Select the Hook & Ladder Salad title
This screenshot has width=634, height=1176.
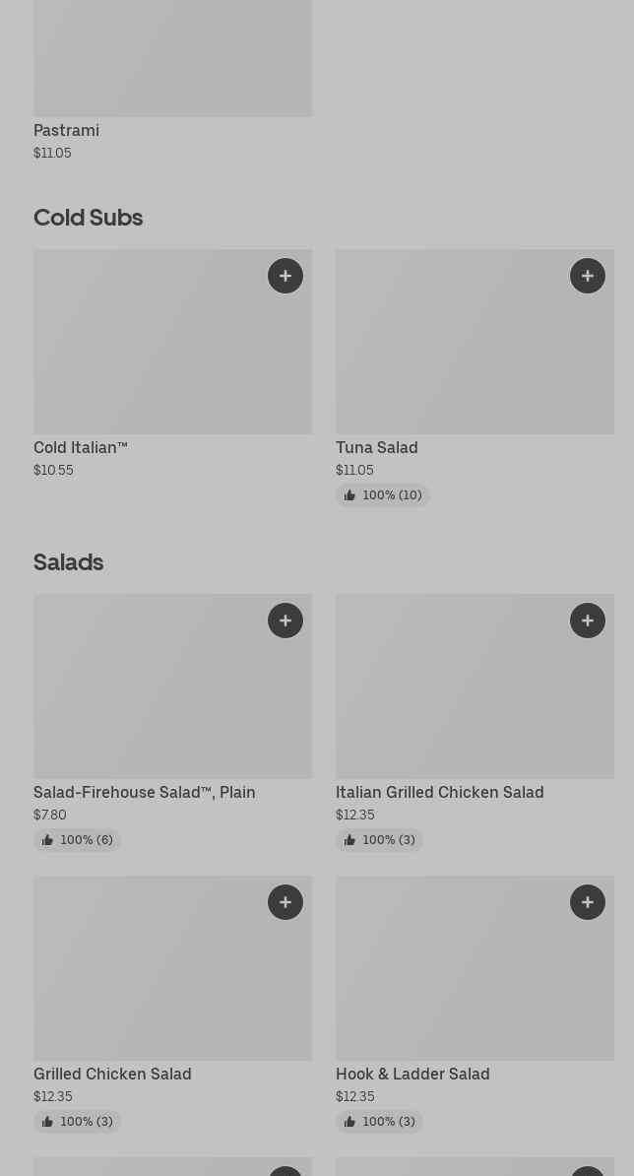(x=412, y=1074)
